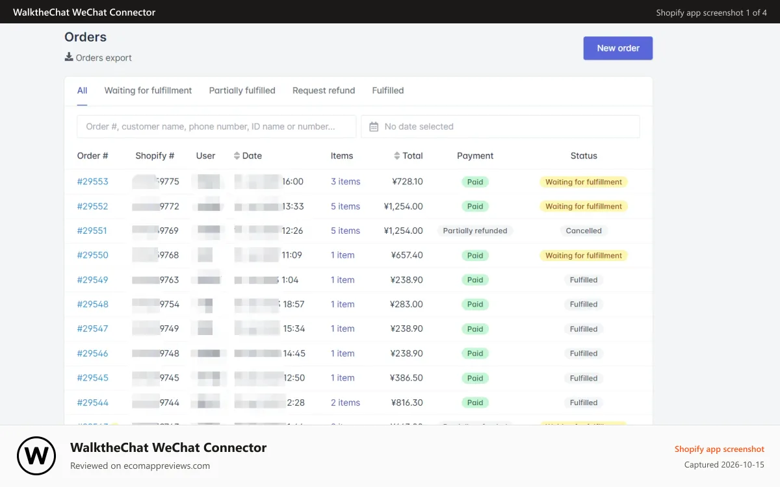Open the Fulfilled tab

coord(388,91)
